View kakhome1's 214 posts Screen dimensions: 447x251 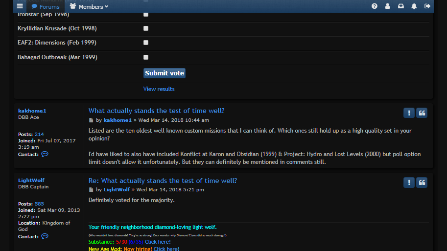coord(39,134)
